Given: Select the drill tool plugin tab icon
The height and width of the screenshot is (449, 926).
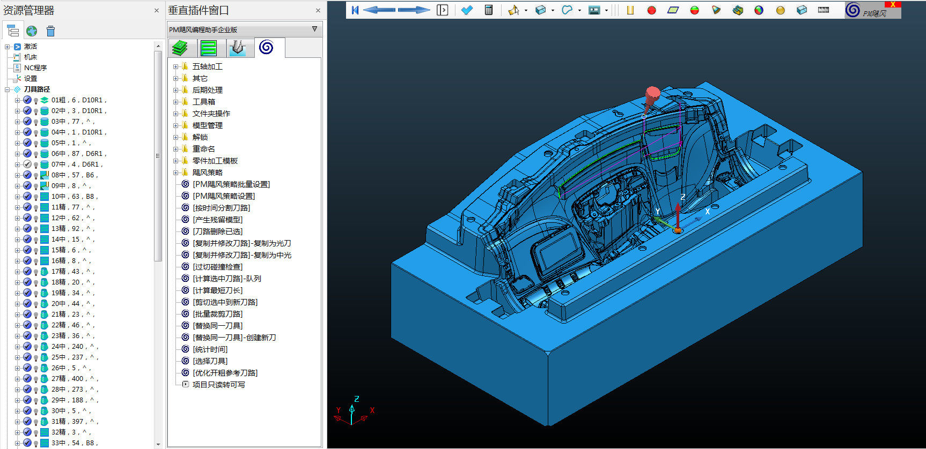Looking at the screenshot, I should 238,48.
